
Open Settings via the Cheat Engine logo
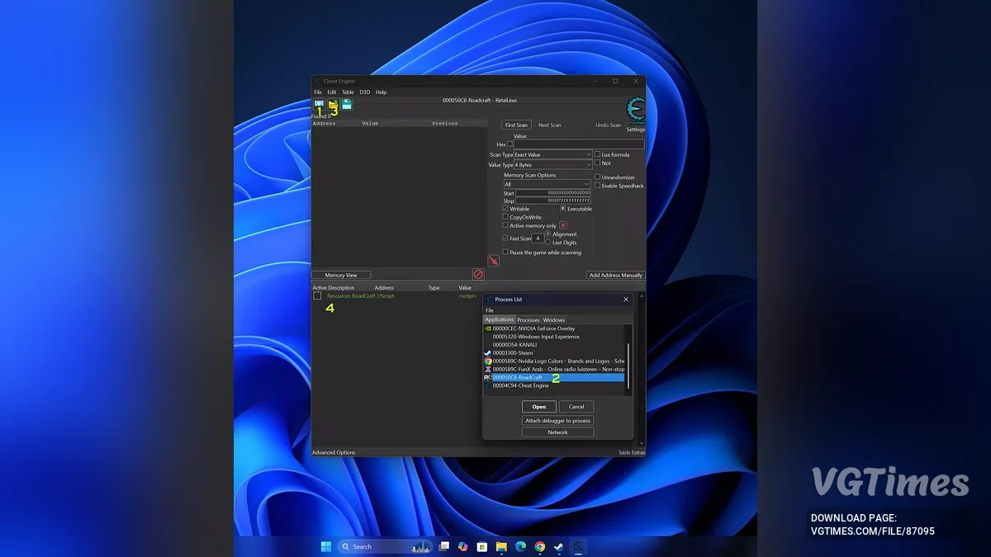coord(635,111)
